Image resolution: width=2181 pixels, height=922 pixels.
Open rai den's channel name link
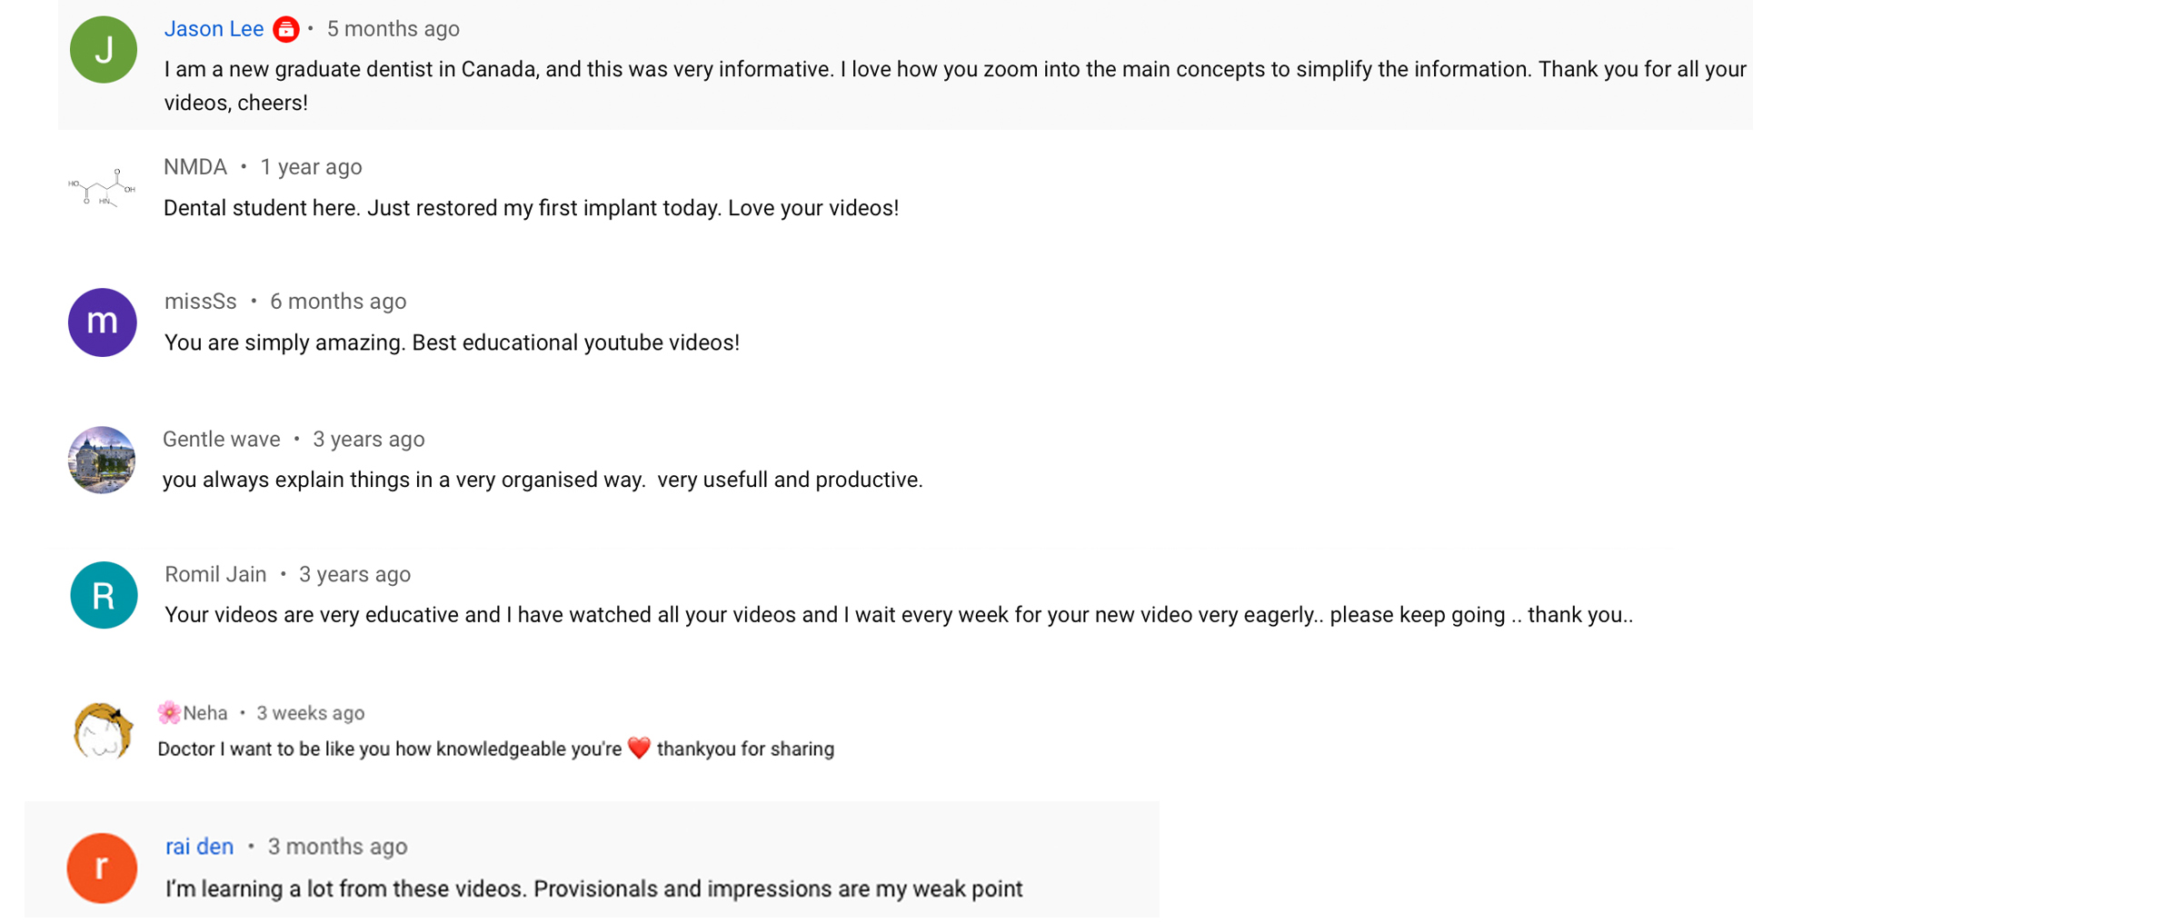(x=199, y=847)
